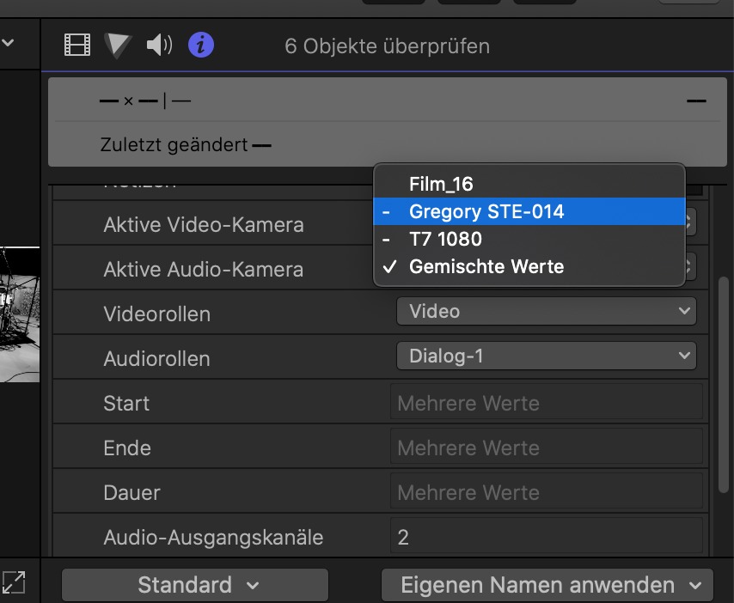Open the Audiorollen dropdown showing Dialog-1

point(547,356)
